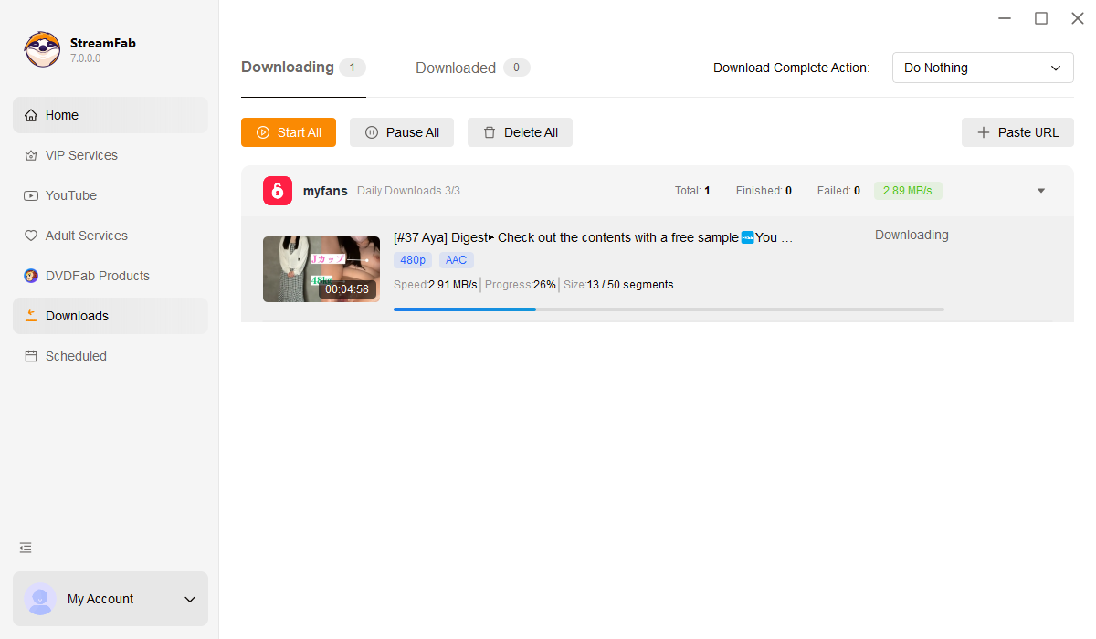Click the StreamFab sloth logo
This screenshot has height=639, width=1096.
click(42, 48)
